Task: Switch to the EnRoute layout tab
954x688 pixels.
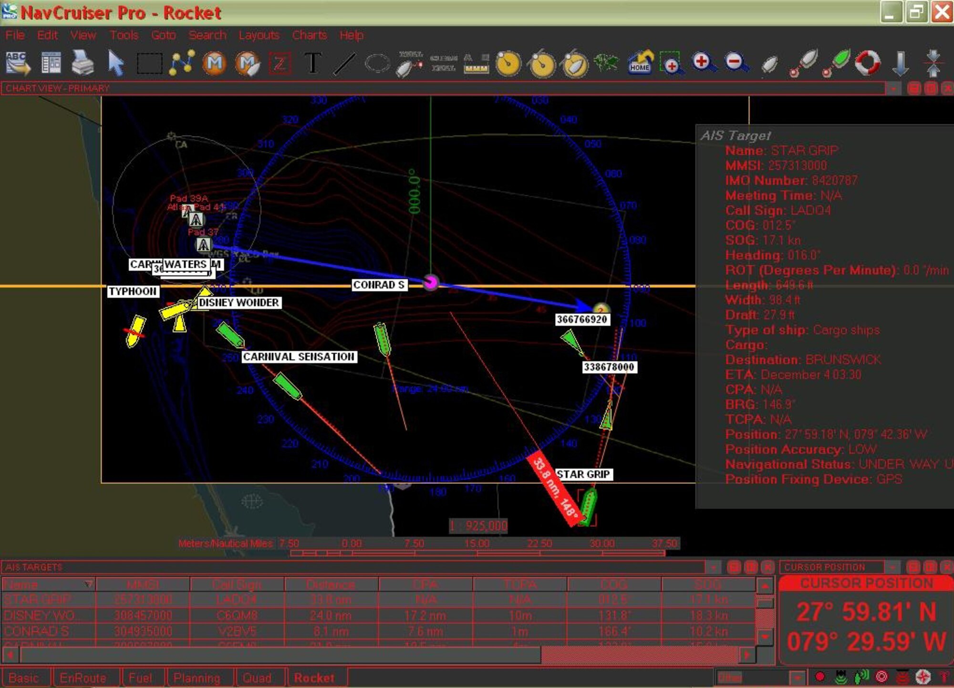Action: (85, 678)
